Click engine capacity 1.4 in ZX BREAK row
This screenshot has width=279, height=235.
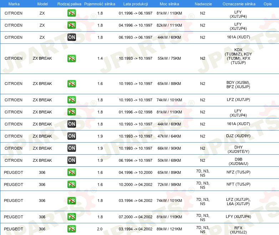coord(100,58)
